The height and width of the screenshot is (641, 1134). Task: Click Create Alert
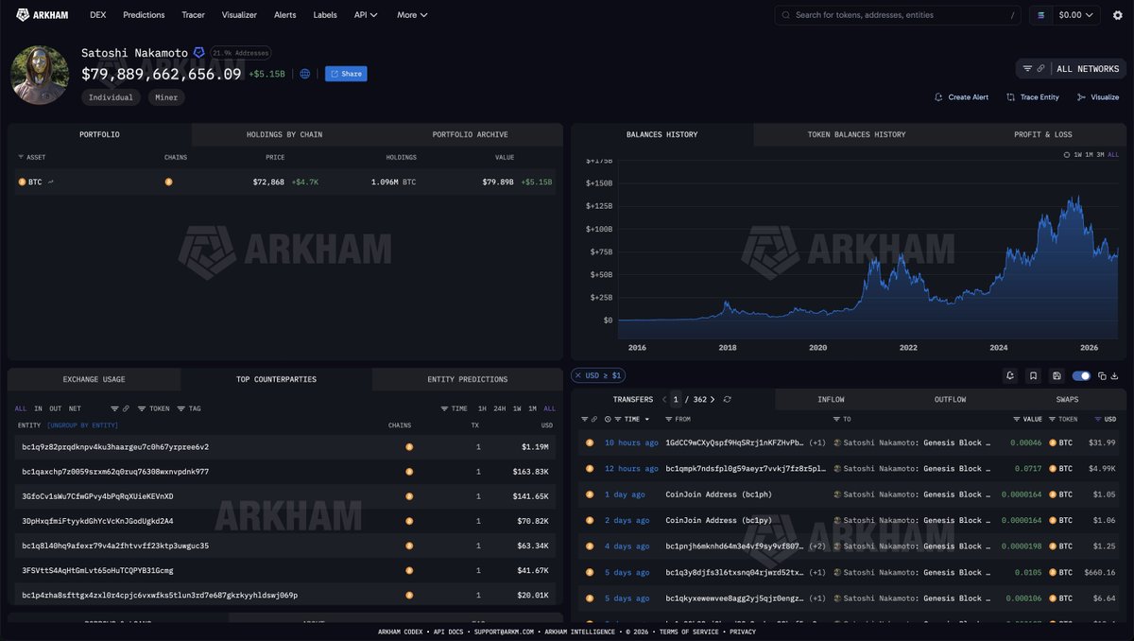tap(961, 97)
